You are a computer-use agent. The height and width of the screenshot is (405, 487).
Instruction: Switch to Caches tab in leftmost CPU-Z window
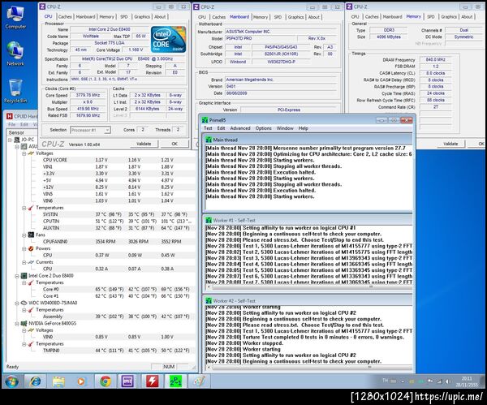(x=65, y=17)
